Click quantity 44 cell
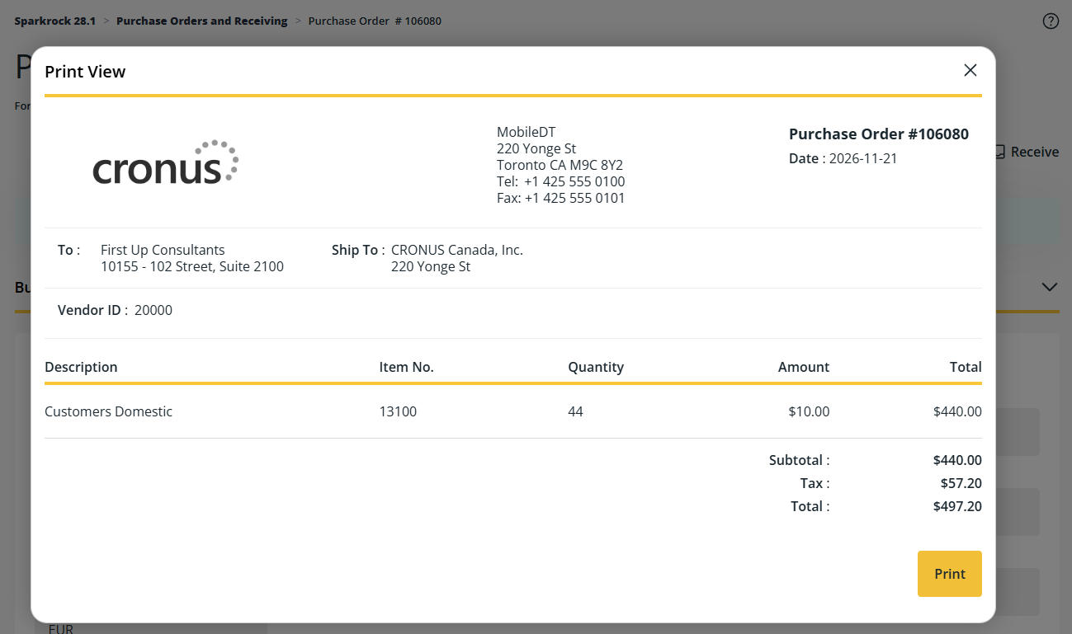 pos(576,411)
